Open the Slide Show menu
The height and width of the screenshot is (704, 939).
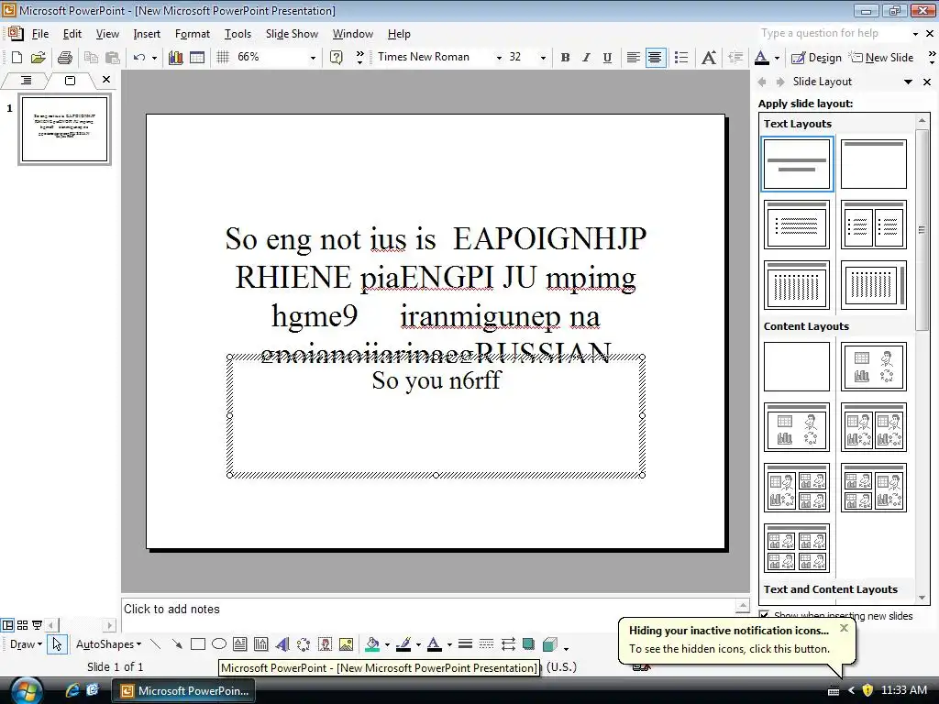coord(292,34)
